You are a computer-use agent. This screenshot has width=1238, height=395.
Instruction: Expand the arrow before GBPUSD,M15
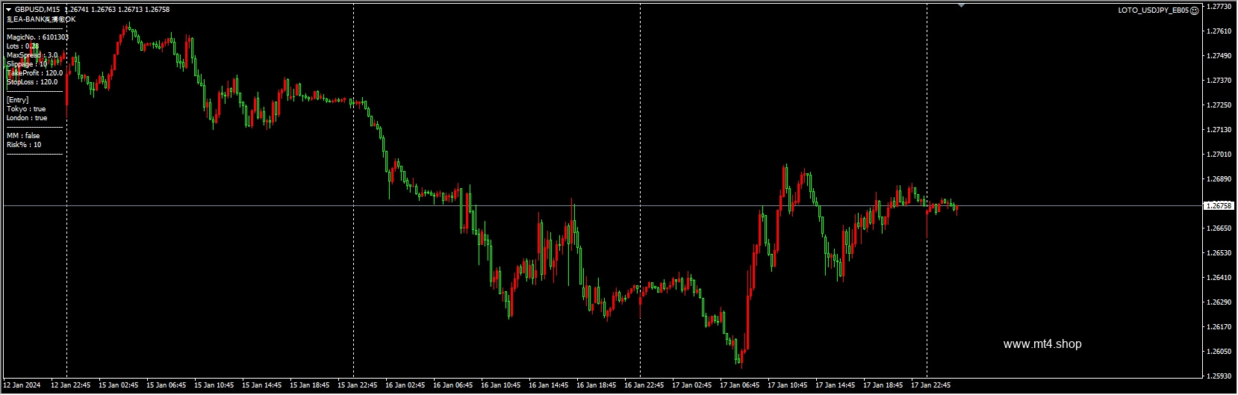pos(9,10)
